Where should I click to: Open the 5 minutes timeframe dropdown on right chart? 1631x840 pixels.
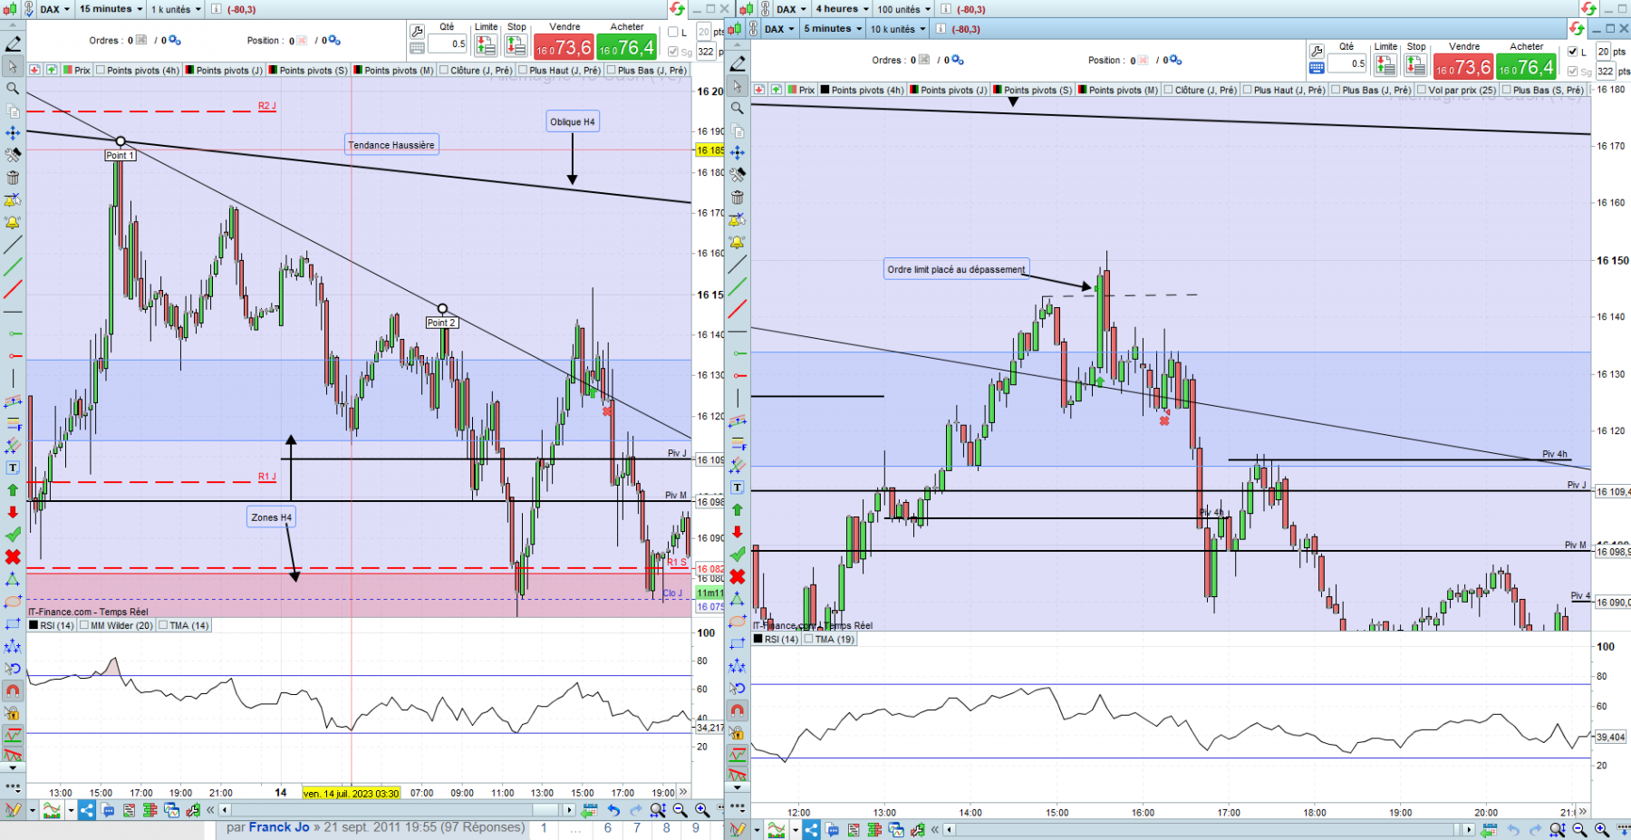pos(832,29)
